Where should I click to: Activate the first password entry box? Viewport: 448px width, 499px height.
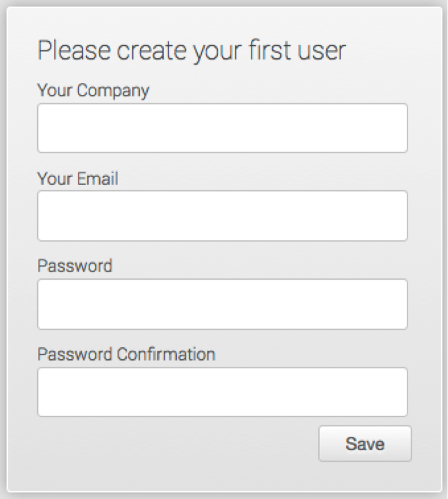pos(222,304)
